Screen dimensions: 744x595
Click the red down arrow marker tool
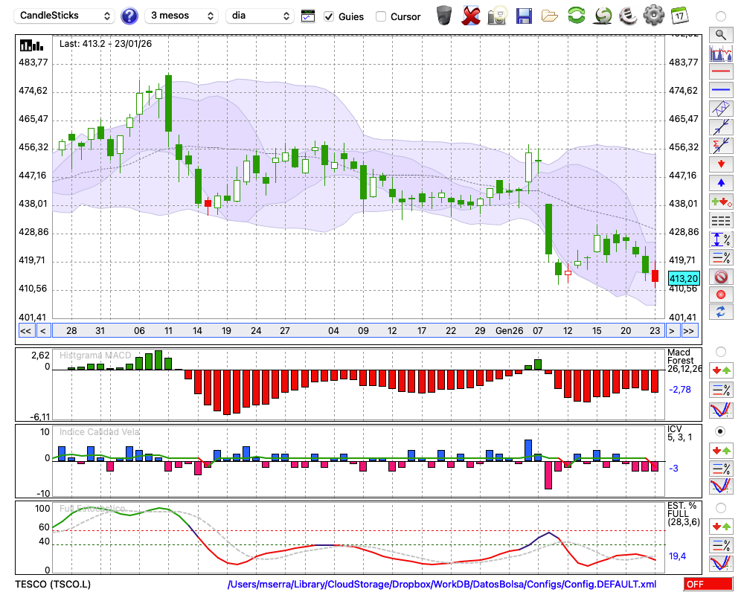pyautogui.click(x=720, y=164)
